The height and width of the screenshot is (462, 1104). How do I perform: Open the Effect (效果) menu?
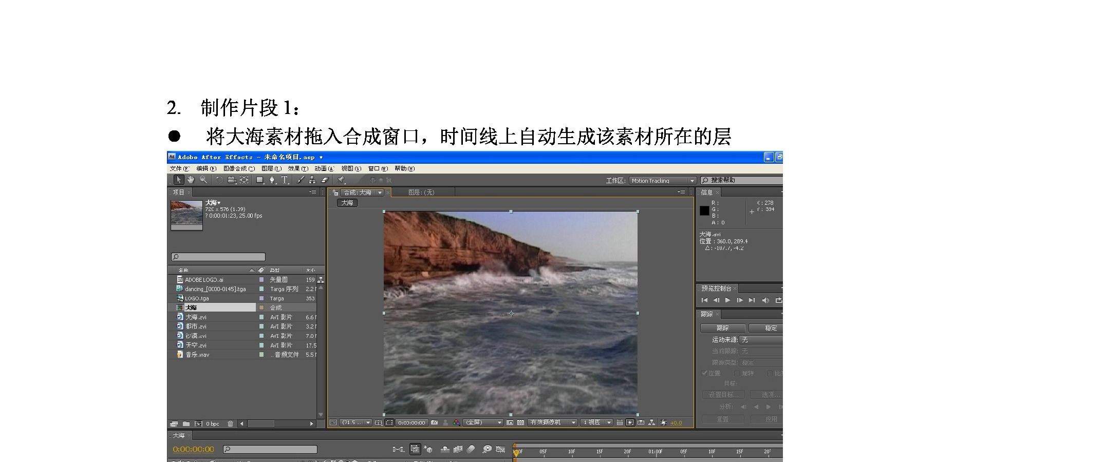coord(297,168)
